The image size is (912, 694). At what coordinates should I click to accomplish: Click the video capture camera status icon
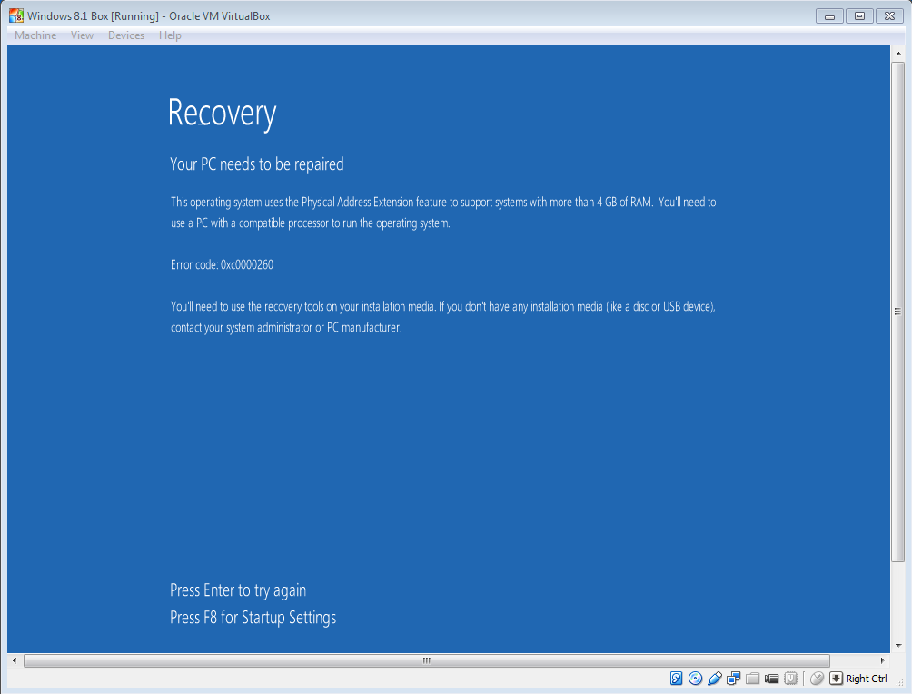point(772,679)
